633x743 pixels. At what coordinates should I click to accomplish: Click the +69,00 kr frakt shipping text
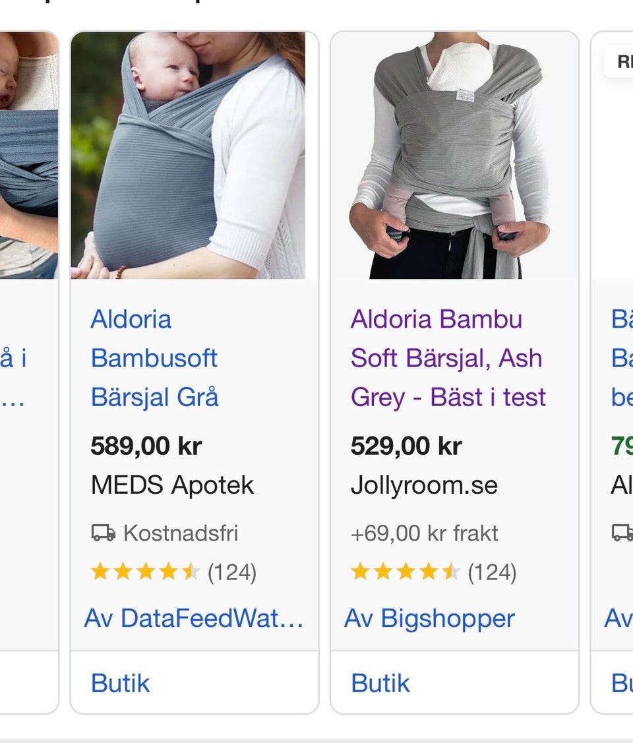[x=425, y=533]
